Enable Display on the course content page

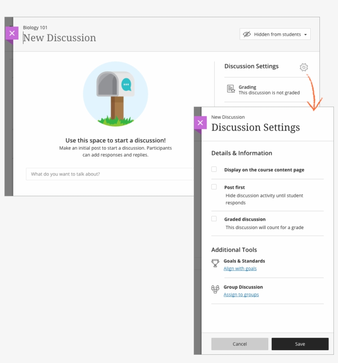click(214, 169)
